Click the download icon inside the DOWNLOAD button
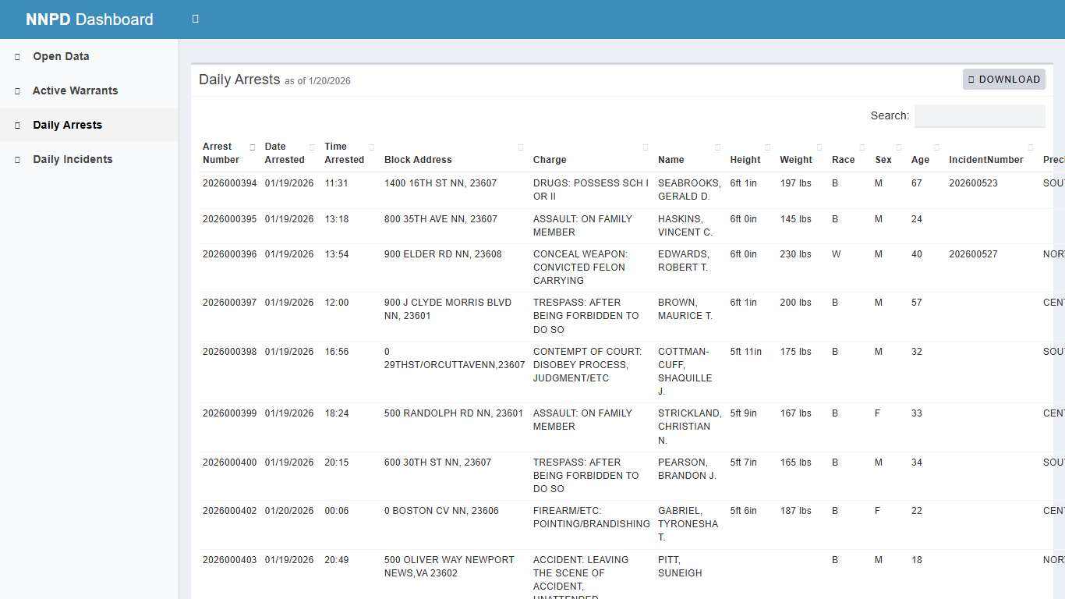Viewport: 1065px width, 599px height. [x=971, y=79]
